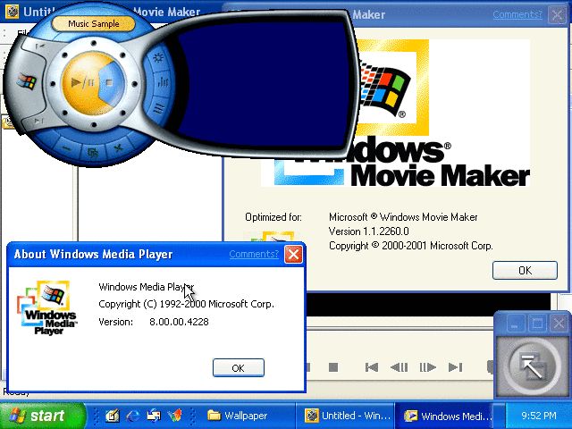Minimize the small anchor window
Screen dimensions: 572x429
(x=515, y=324)
